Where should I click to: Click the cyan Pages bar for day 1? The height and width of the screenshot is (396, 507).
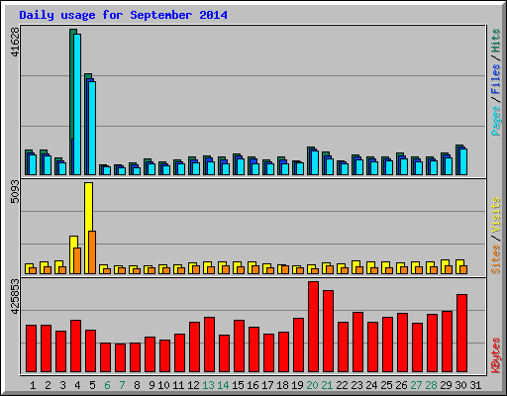[33, 165]
